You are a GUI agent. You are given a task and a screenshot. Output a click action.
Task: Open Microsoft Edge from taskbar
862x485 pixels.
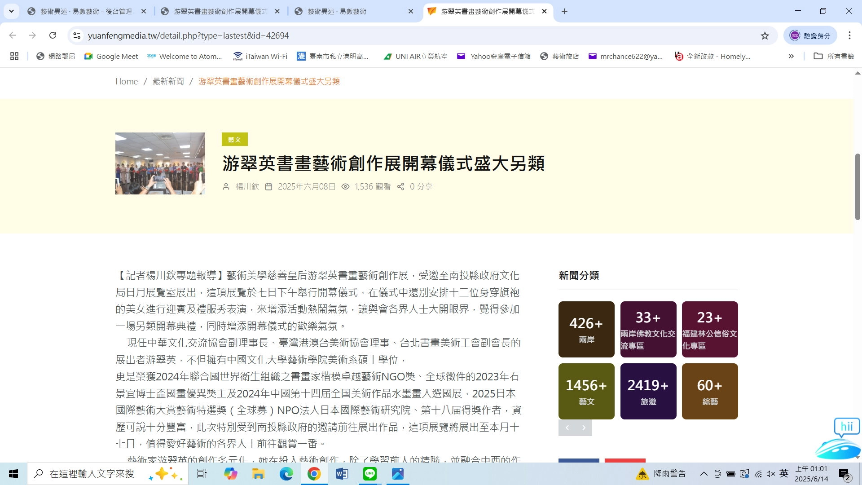pyautogui.click(x=286, y=474)
